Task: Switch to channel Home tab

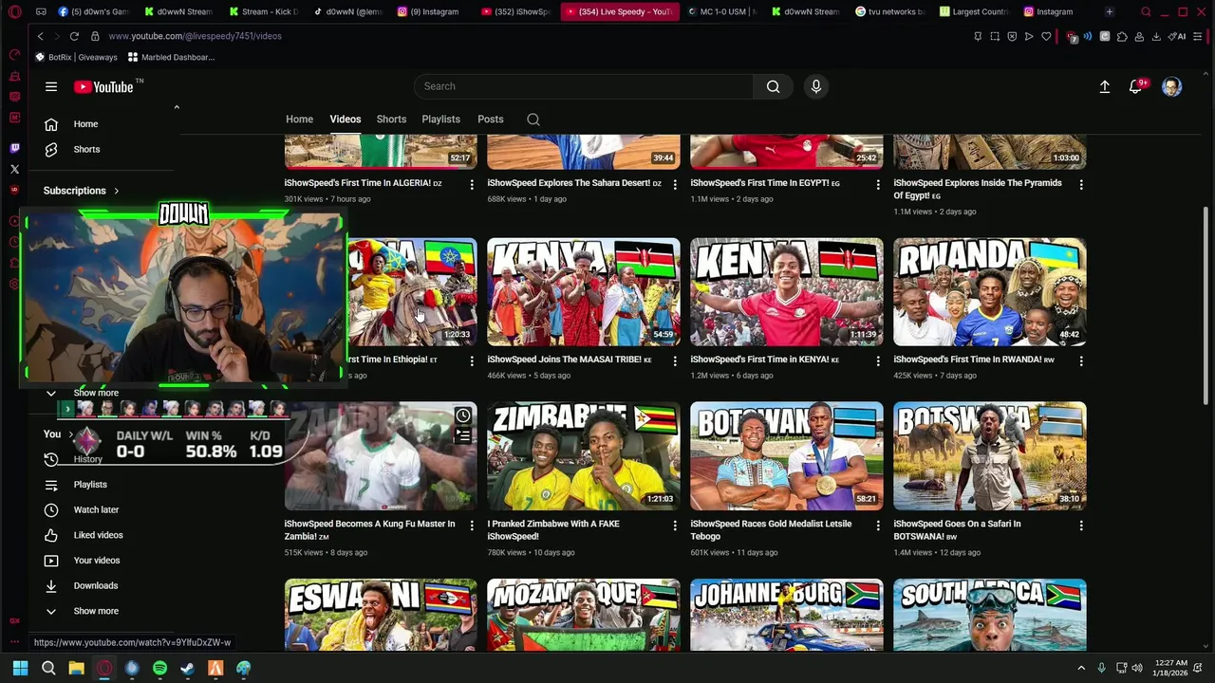Action: pyautogui.click(x=299, y=120)
